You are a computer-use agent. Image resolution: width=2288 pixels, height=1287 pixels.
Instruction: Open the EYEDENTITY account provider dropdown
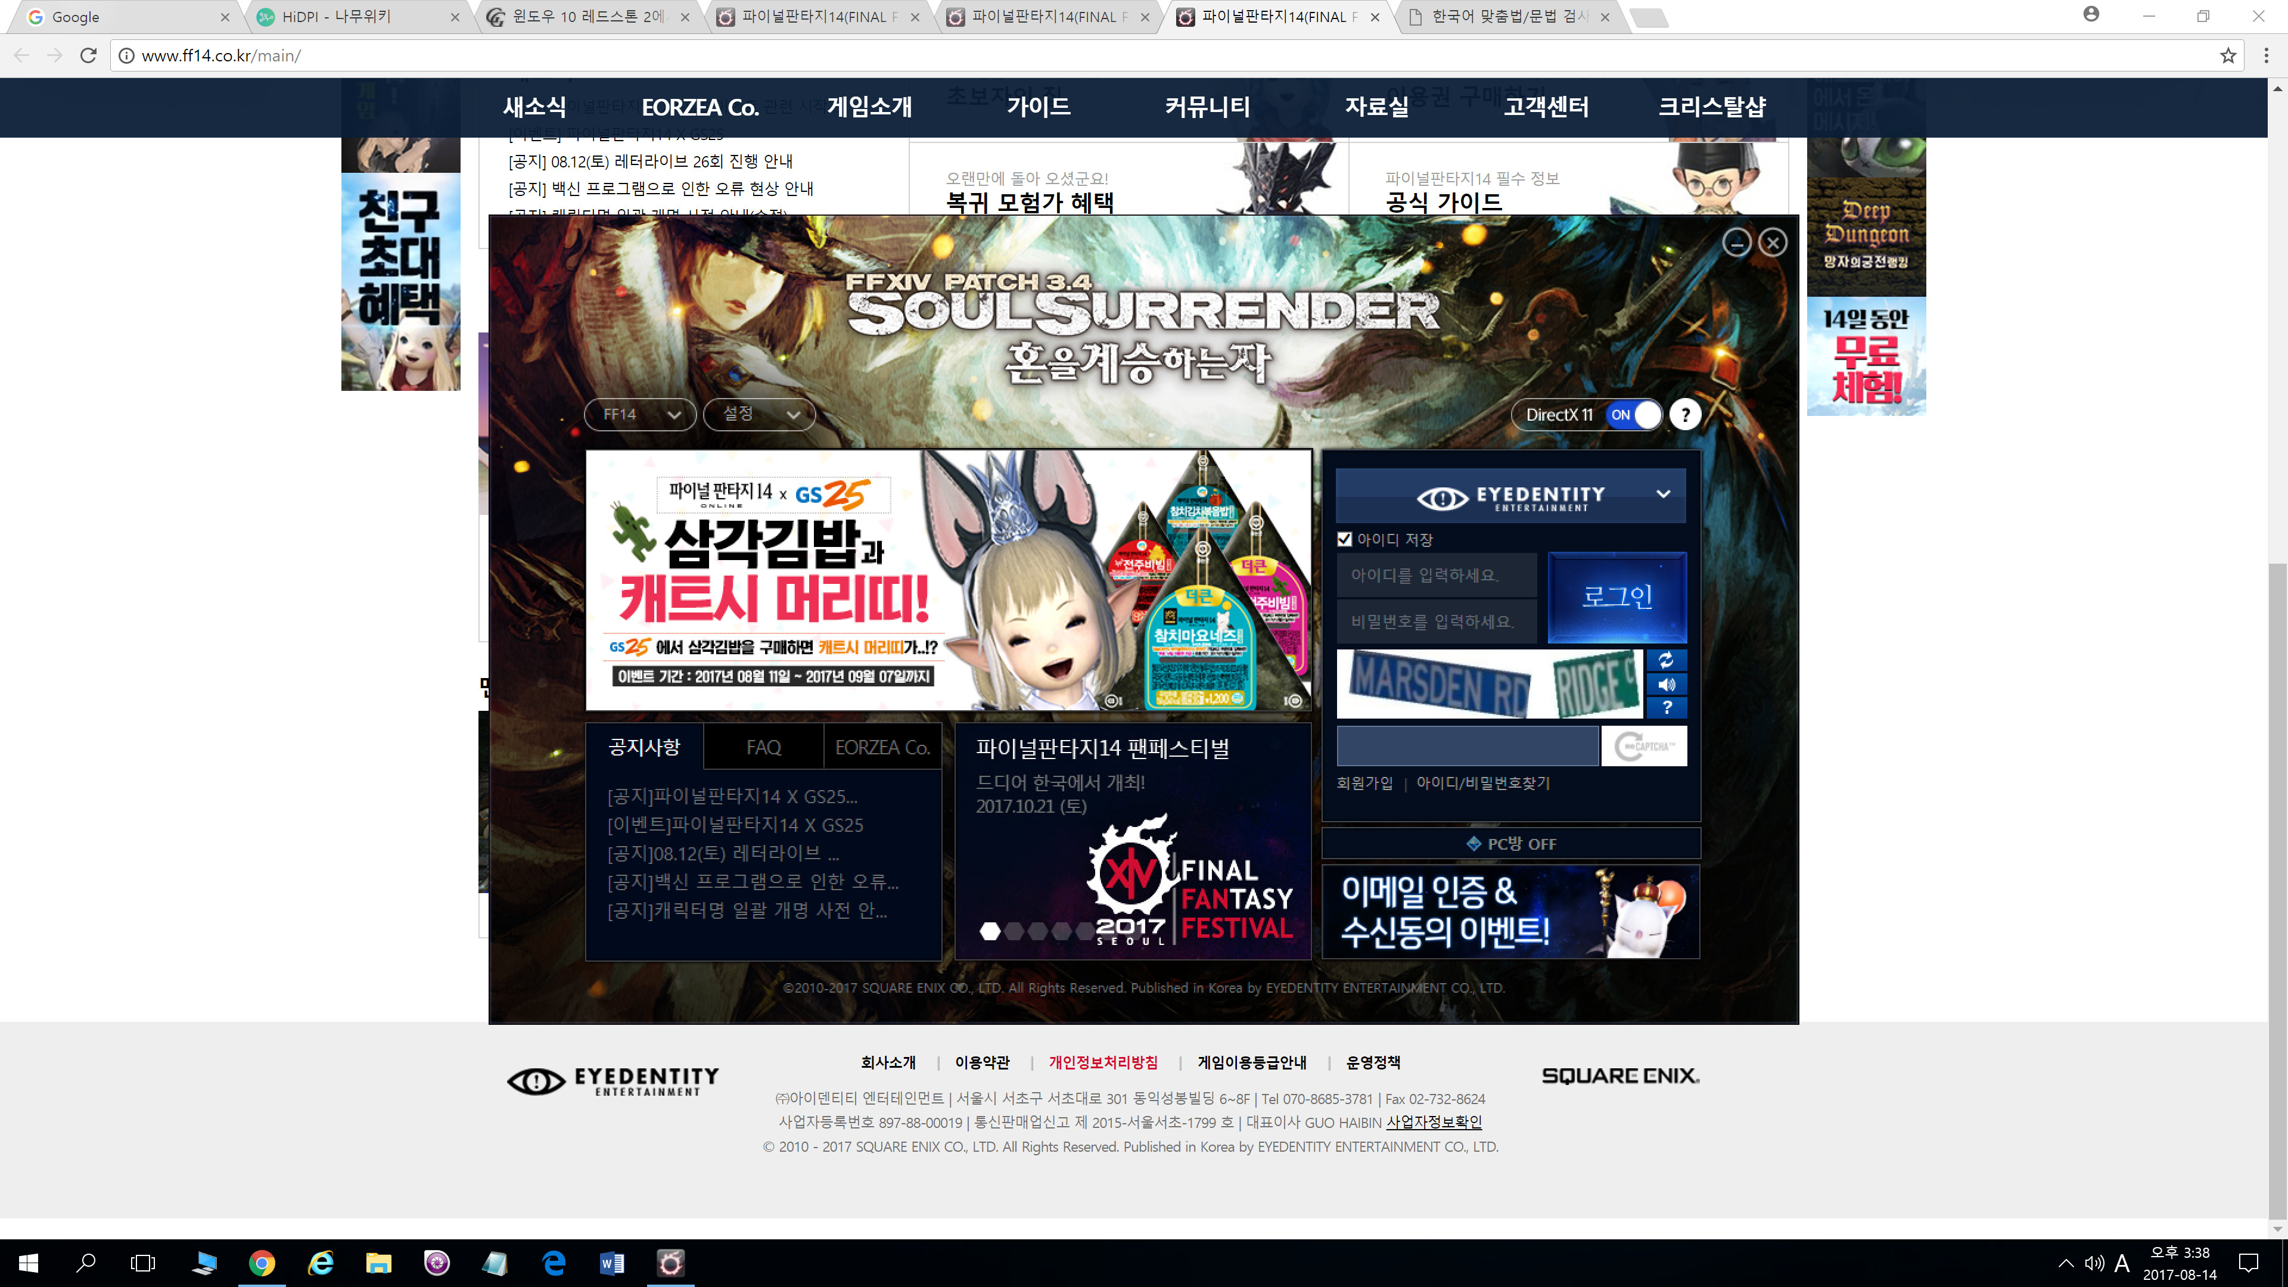(x=1511, y=496)
